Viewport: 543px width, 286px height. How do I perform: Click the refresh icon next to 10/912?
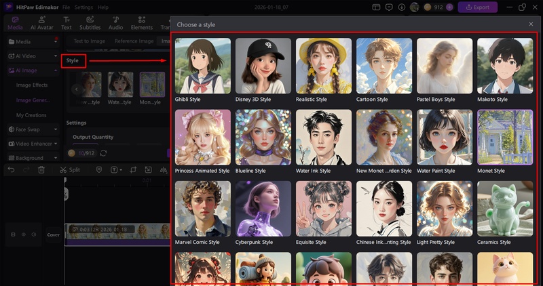click(103, 153)
